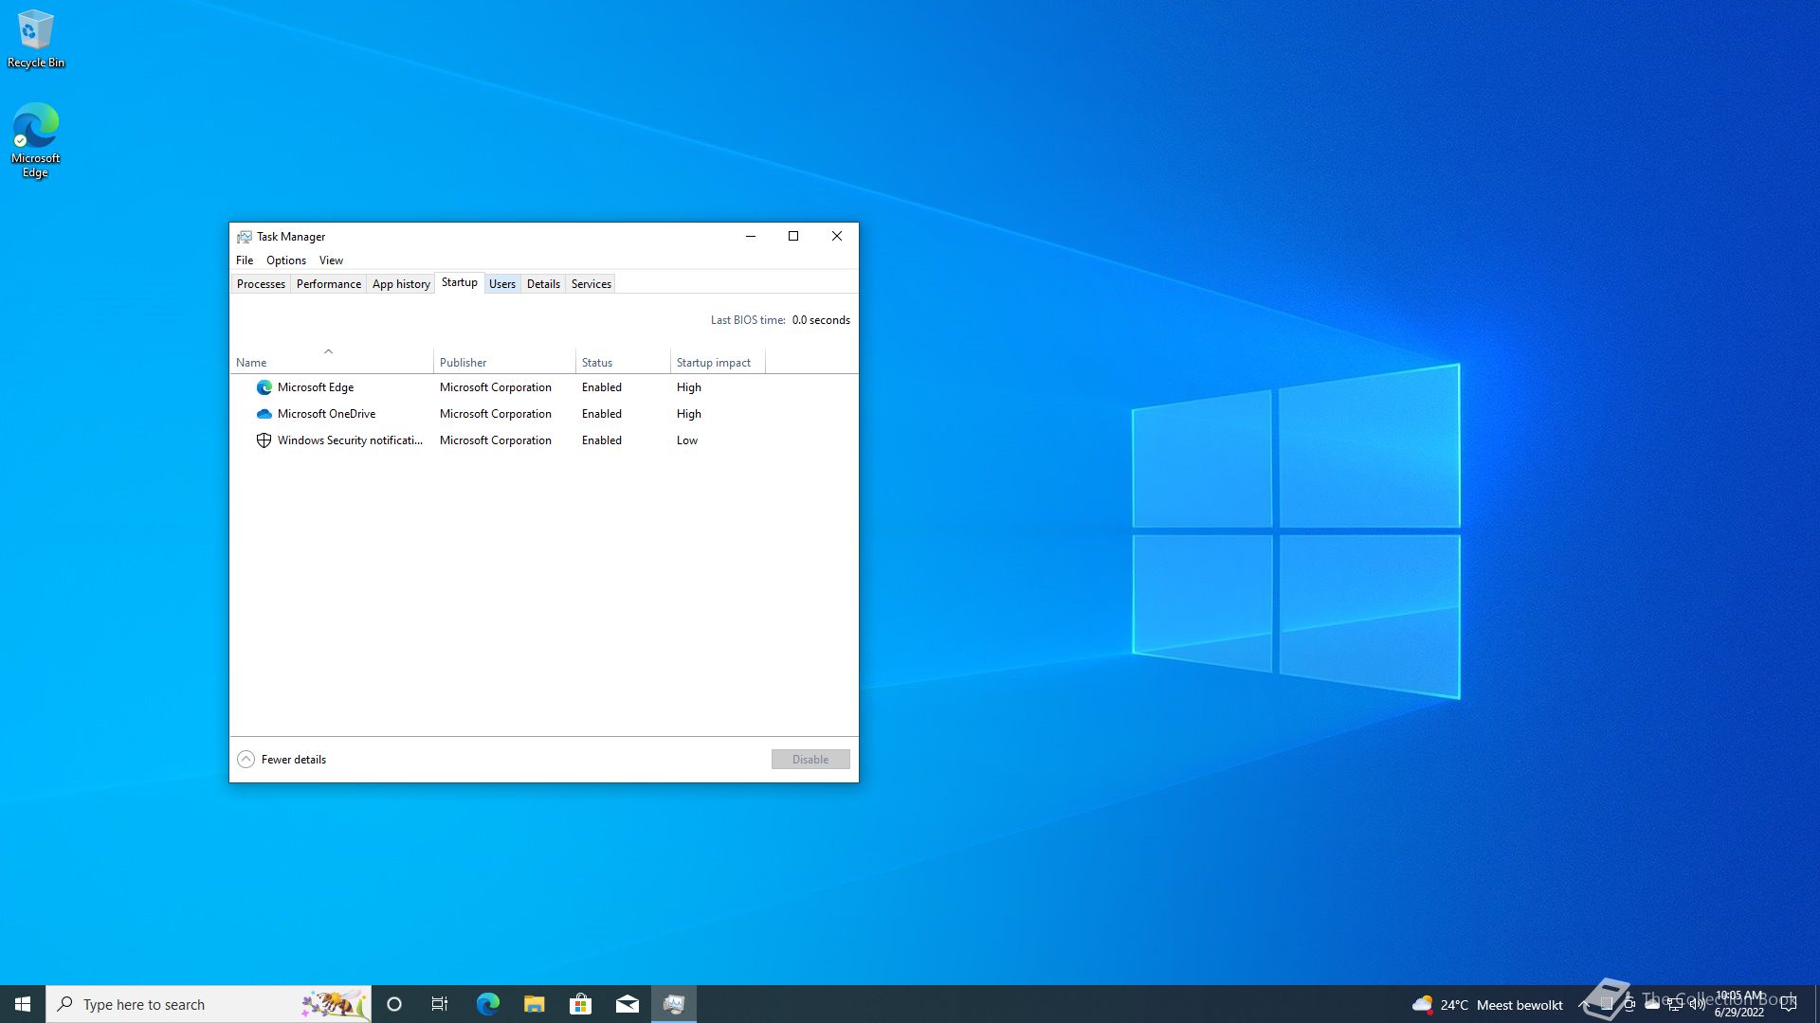Click Publisher cell in Microsoft Edge row
Viewport: 1820px width, 1023px height.
tap(495, 387)
